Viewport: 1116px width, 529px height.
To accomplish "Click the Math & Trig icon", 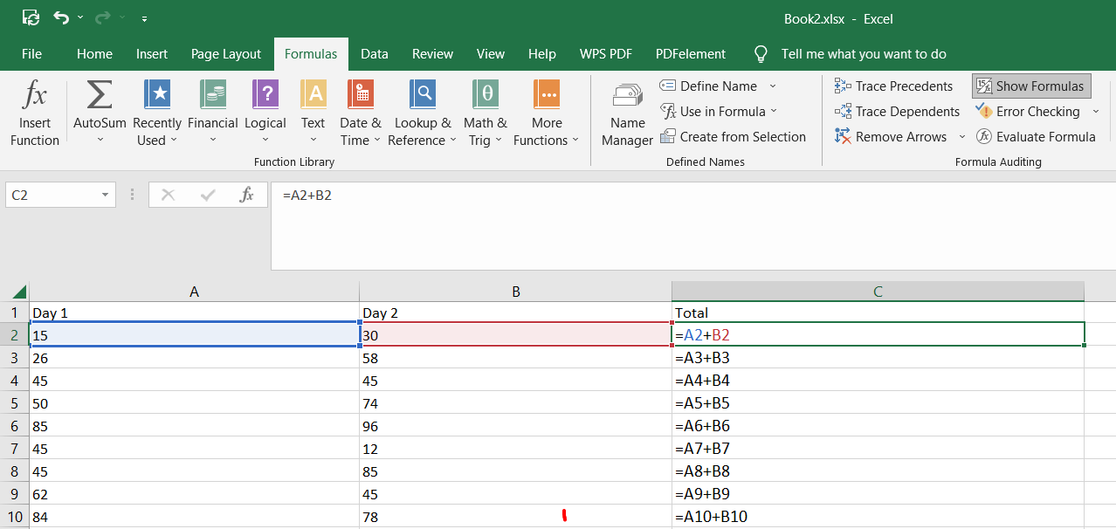I will [485, 112].
